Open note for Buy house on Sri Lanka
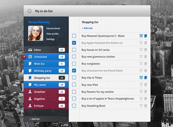 pyautogui.click(x=146, y=50)
